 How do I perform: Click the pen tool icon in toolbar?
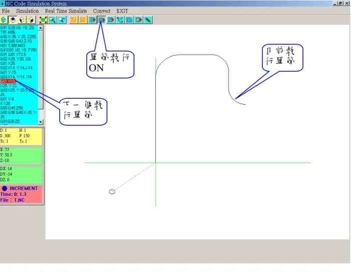pos(148,20)
